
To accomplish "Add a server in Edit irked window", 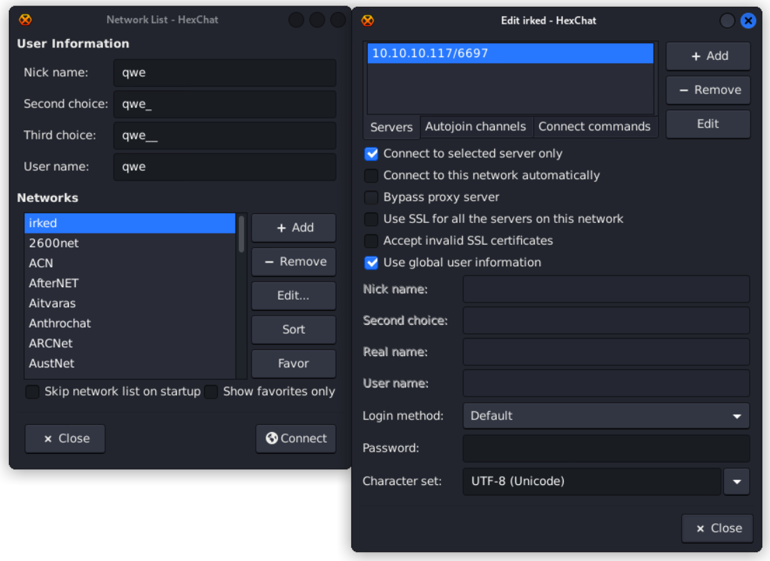I will (x=708, y=56).
